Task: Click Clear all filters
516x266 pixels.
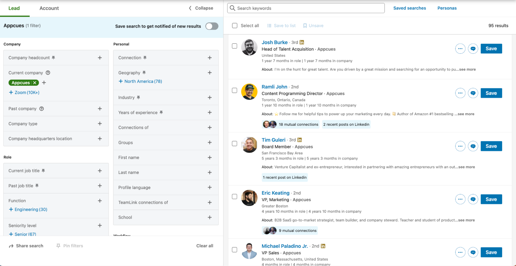Action: (x=205, y=246)
